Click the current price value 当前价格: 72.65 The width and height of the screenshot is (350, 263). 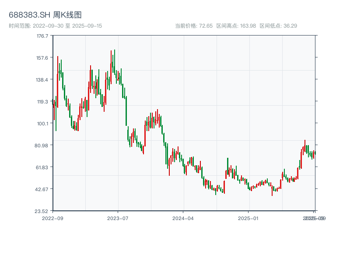click(194, 26)
